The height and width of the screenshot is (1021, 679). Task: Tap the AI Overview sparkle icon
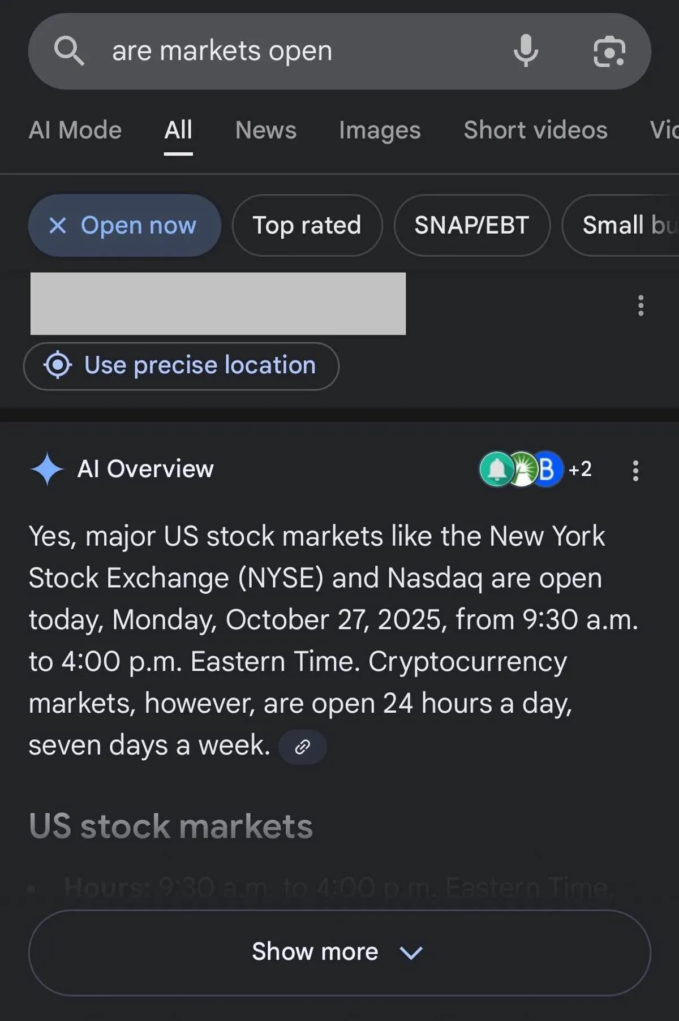point(47,469)
